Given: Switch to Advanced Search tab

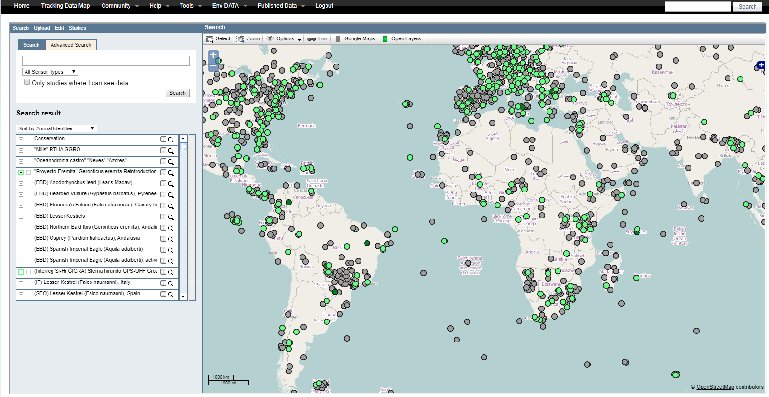Looking at the screenshot, I should pyautogui.click(x=71, y=45).
